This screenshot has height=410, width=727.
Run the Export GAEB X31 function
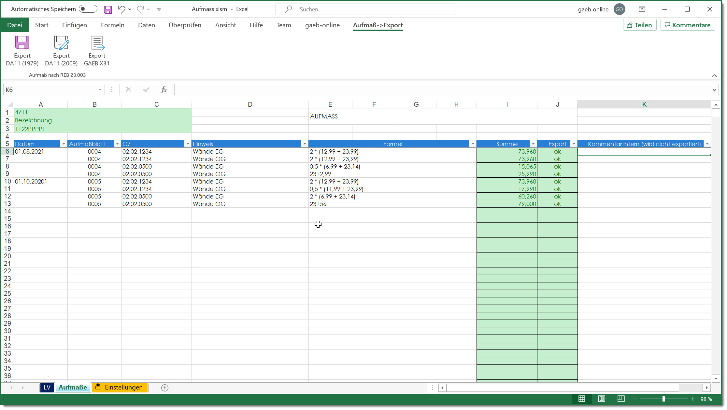coord(97,50)
